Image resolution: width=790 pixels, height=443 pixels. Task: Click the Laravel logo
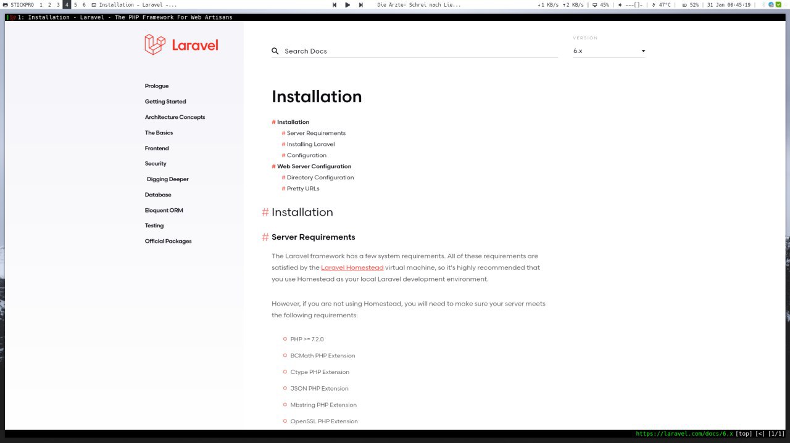pyautogui.click(x=181, y=45)
